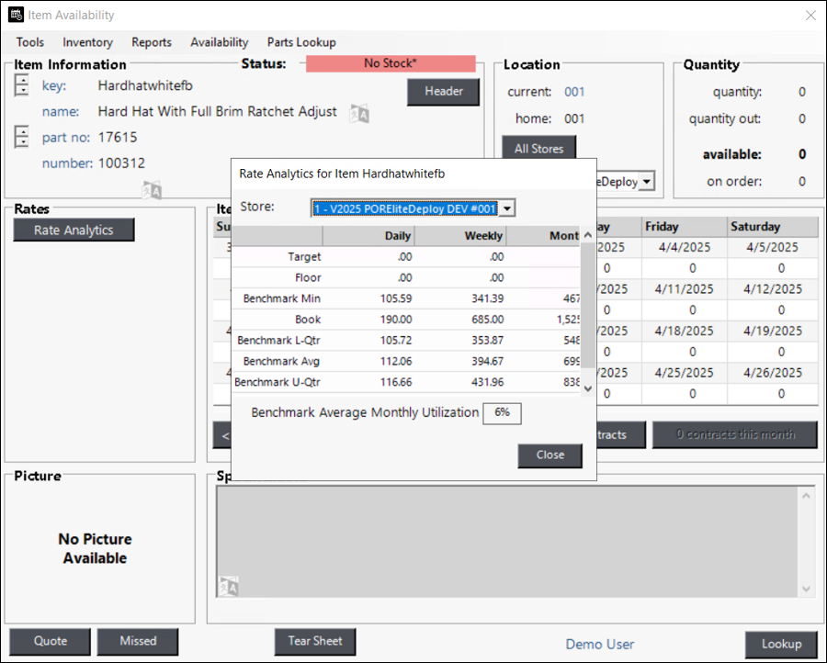Click the translate icon inside the specs text box
The image size is (827, 663).
tap(229, 587)
